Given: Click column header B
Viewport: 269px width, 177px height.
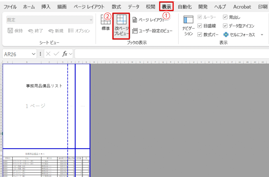Looking at the screenshot, I should pyautogui.click(x=27, y=62).
